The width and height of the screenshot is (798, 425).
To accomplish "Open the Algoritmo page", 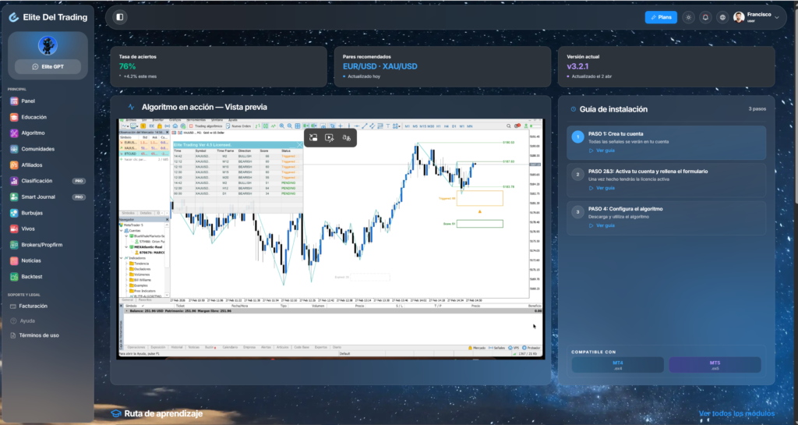I will (x=47, y=133).
